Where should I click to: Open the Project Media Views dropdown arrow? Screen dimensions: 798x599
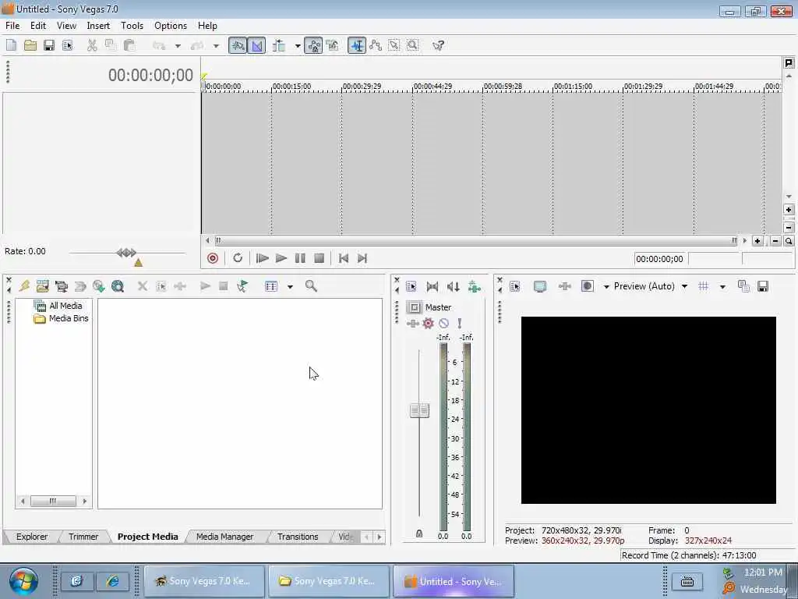290,287
